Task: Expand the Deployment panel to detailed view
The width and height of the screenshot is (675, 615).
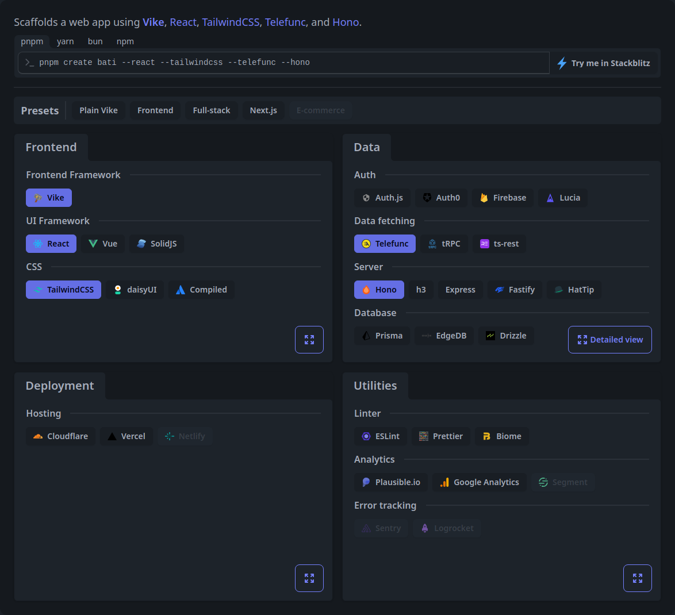Action: 309,578
